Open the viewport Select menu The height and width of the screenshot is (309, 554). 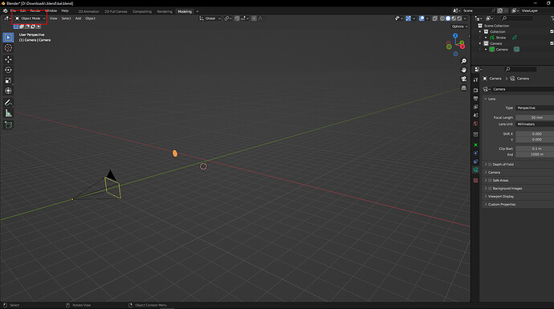pos(66,18)
